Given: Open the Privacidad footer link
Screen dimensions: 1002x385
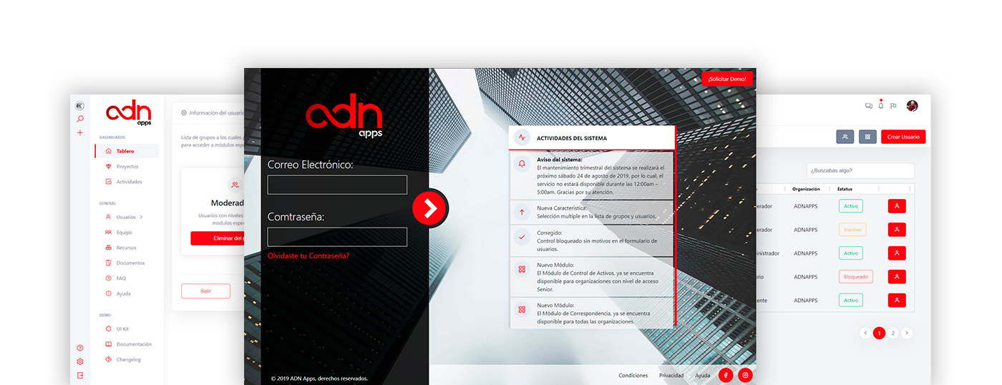Looking at the screenshot, I should coord(671,376).
